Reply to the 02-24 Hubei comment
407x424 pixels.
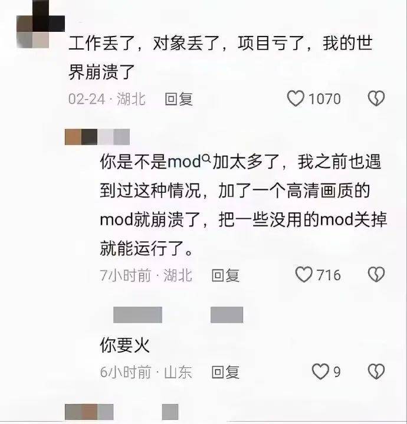click(x=179, y=99)
